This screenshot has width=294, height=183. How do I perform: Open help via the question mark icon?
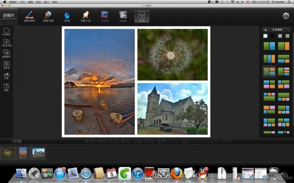coord(6,87)
